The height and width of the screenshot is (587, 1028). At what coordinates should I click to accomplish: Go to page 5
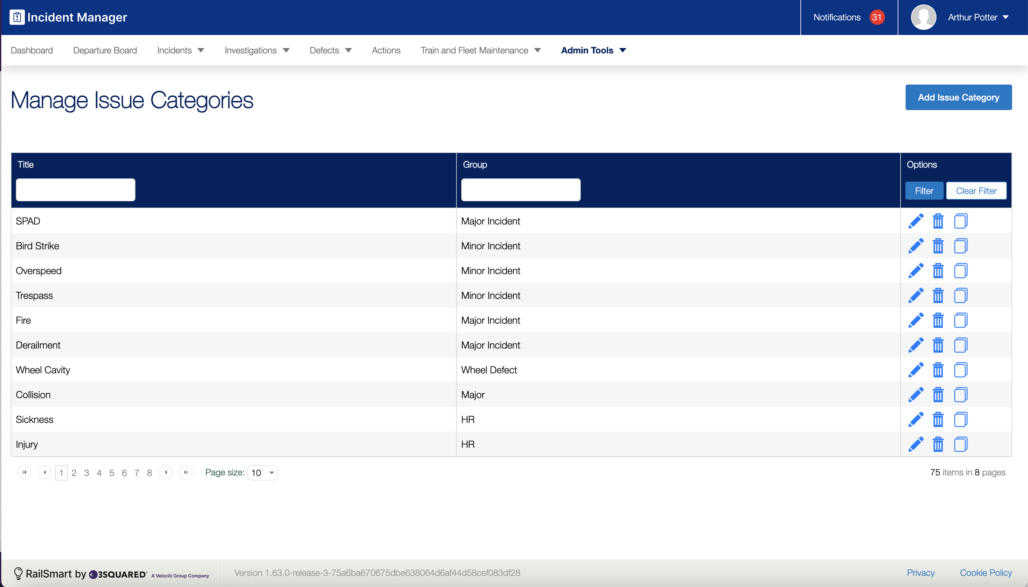click(112, 473)
